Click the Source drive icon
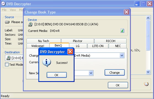 [7, 22]
